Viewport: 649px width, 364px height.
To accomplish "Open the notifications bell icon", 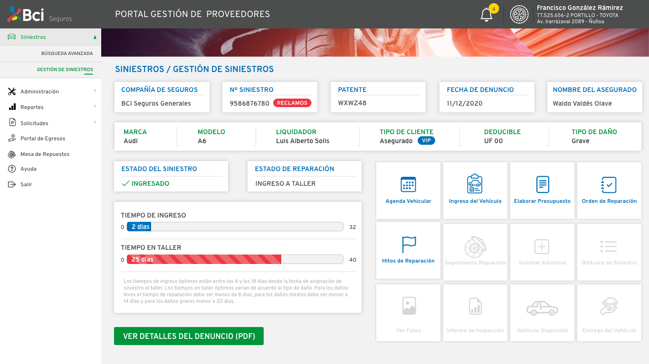I will point(487,15).
